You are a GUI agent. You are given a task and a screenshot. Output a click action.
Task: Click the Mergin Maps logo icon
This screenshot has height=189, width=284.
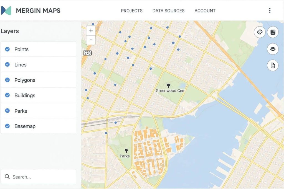pos(6,11)
